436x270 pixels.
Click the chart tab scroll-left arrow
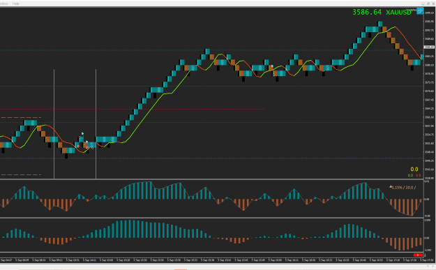(428, 267)
